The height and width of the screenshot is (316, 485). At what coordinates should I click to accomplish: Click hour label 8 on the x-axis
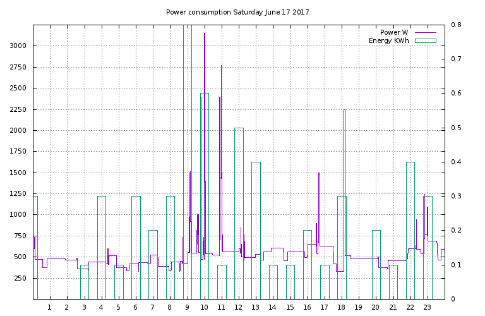click(169, 307)
